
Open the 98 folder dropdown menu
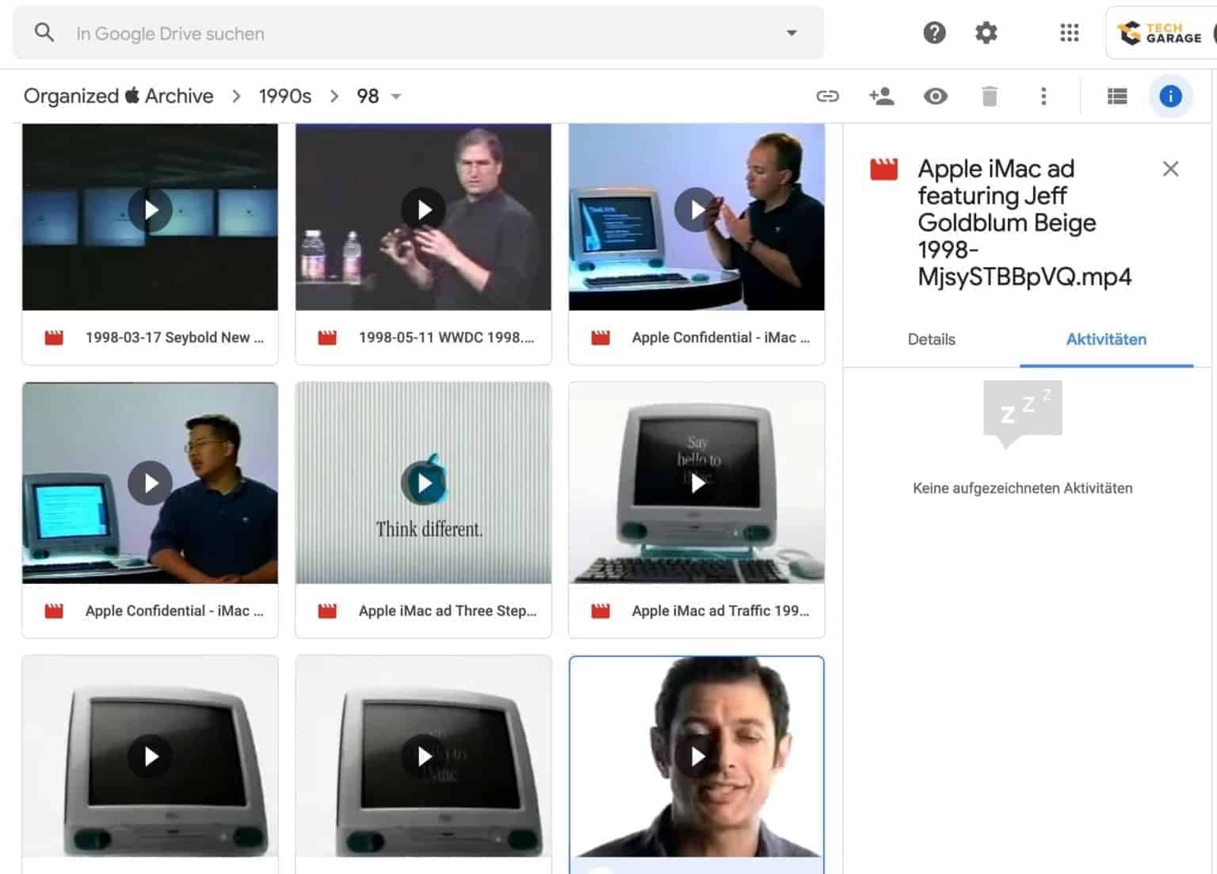396,97
